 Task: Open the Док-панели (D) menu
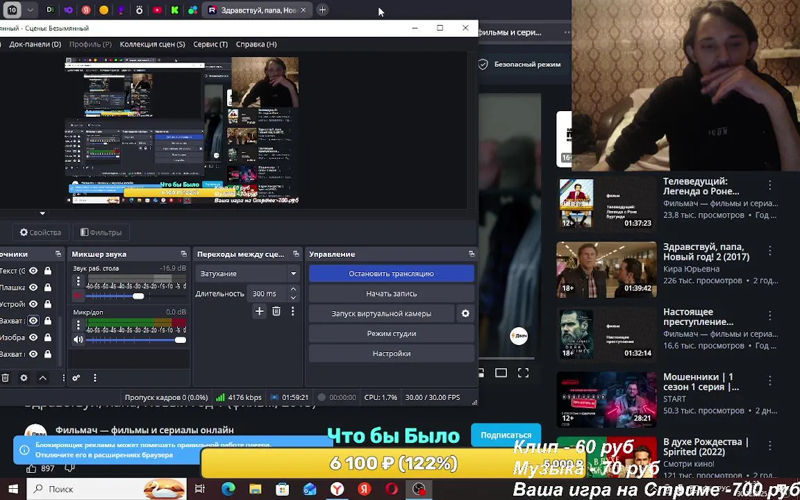tap(35, 44)
